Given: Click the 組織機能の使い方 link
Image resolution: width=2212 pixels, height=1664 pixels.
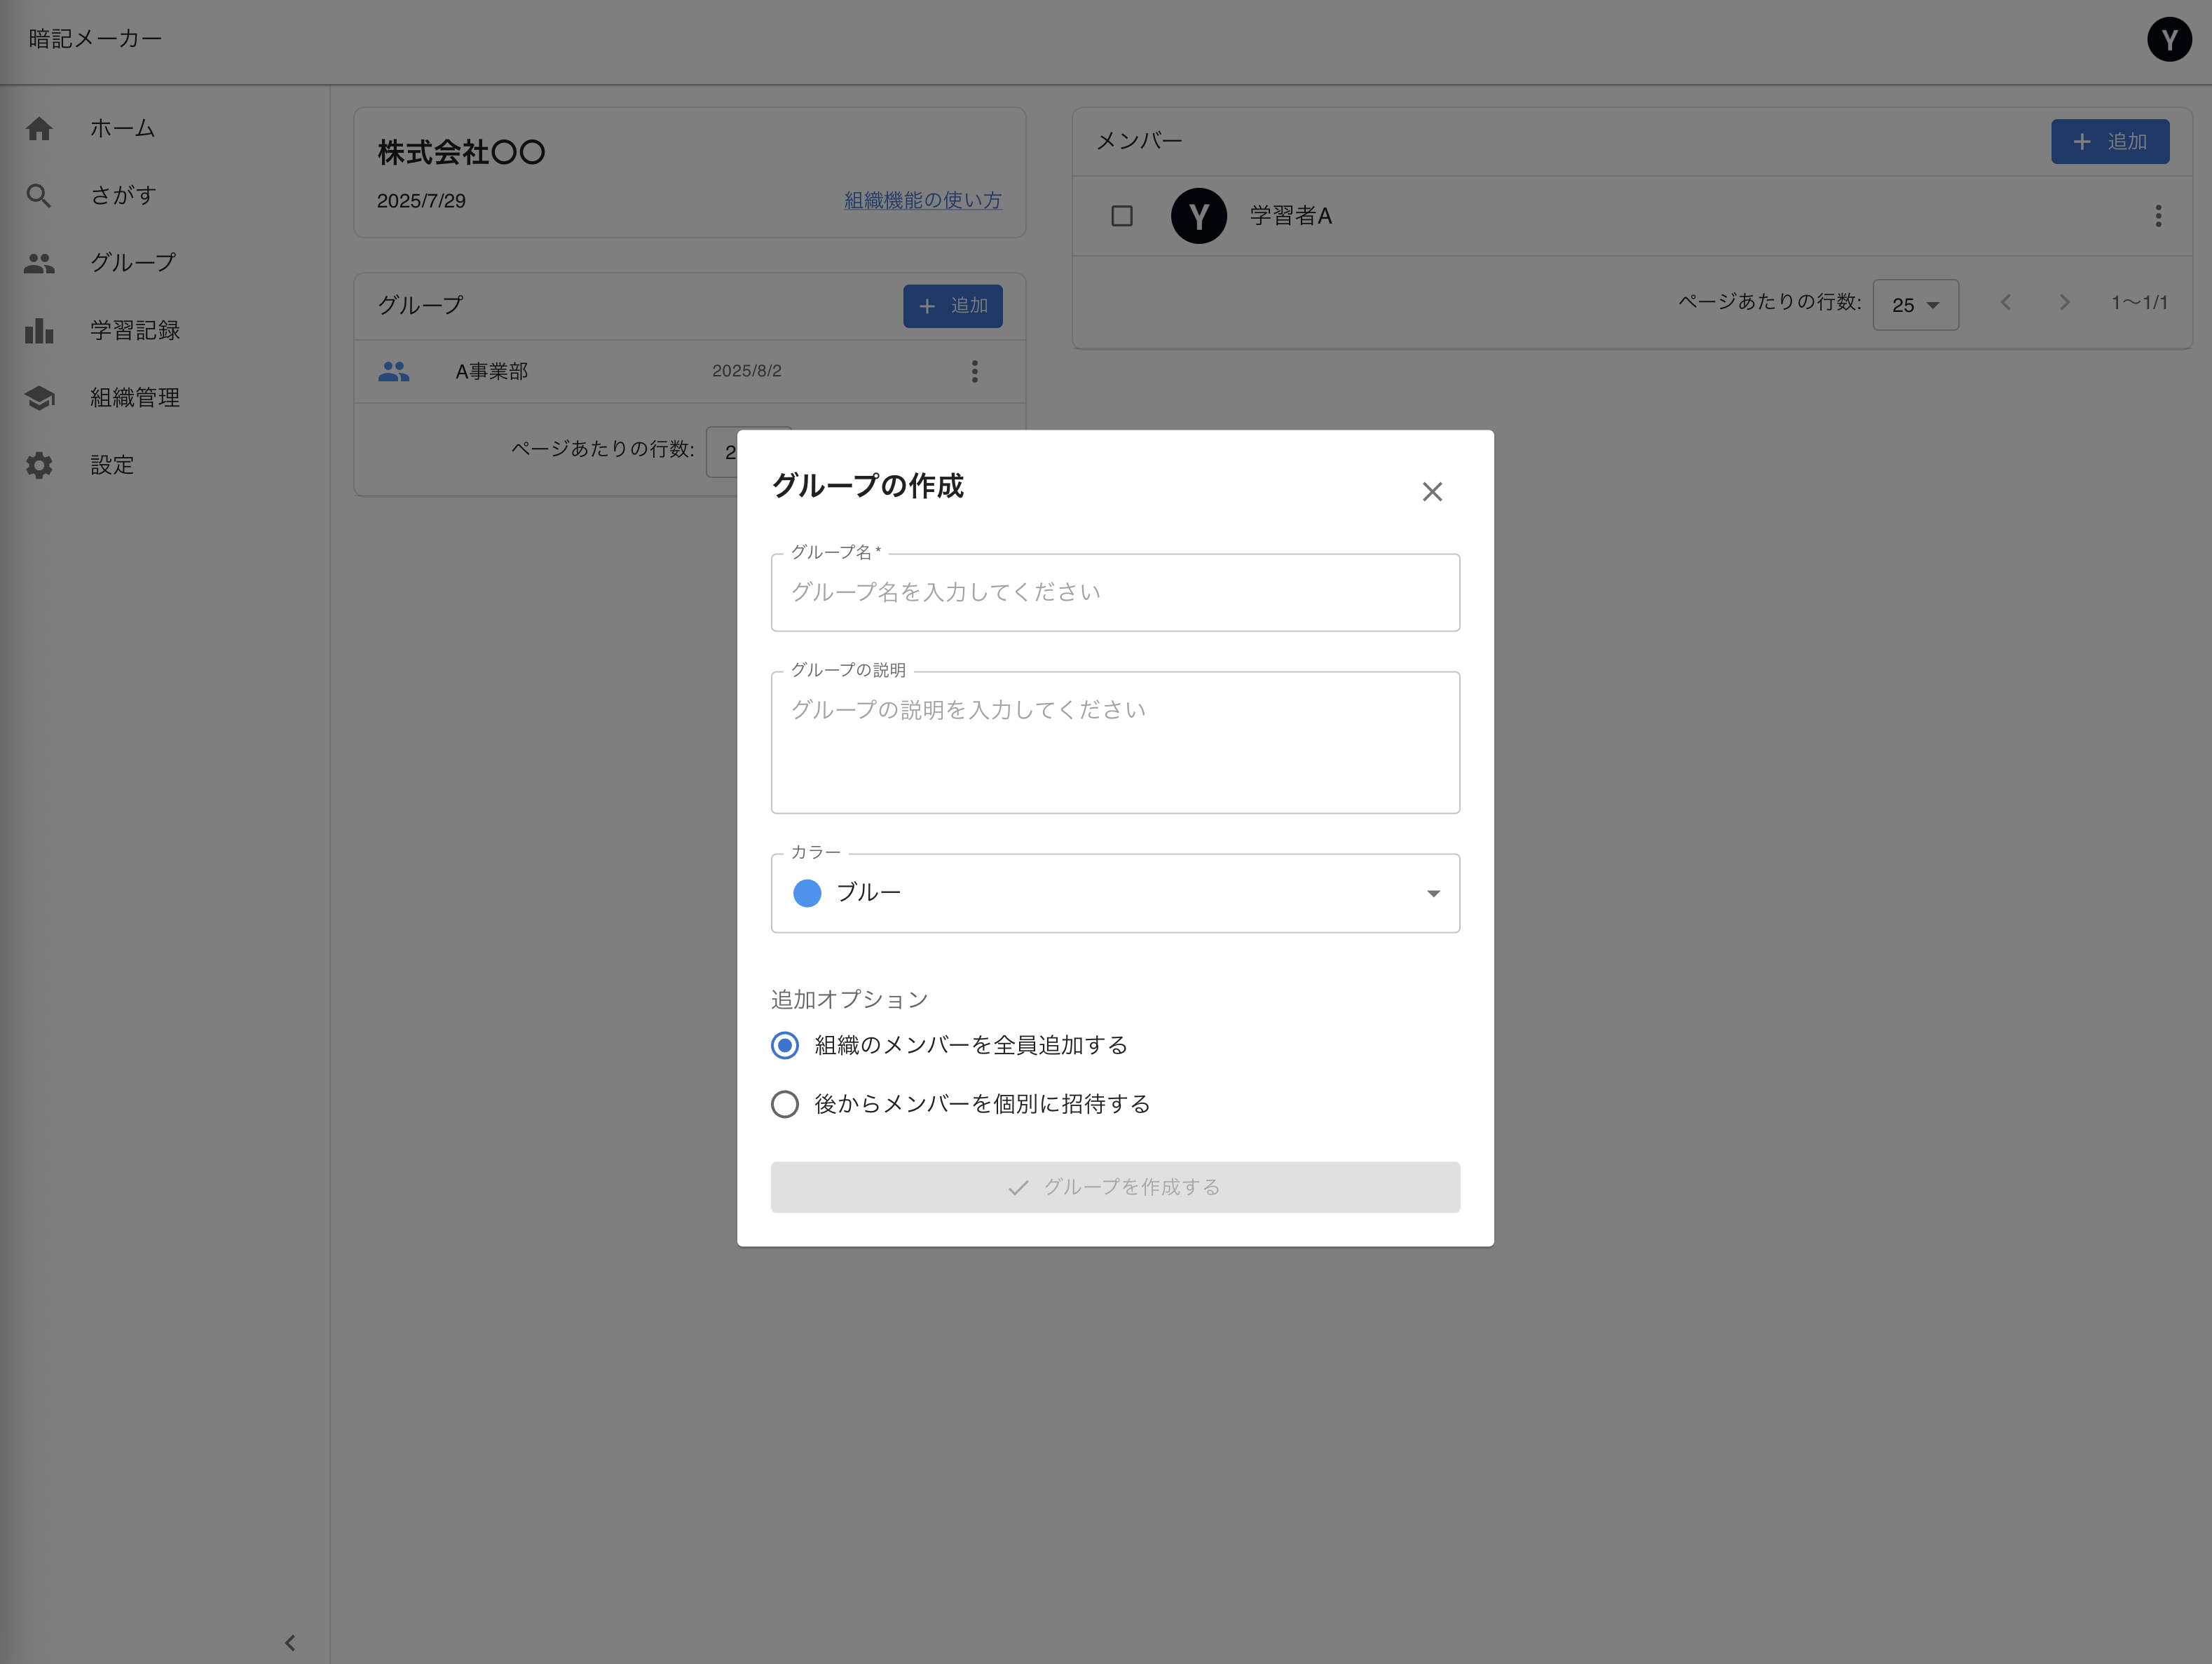Looking at the screenshot, I should tap(922, 201).
